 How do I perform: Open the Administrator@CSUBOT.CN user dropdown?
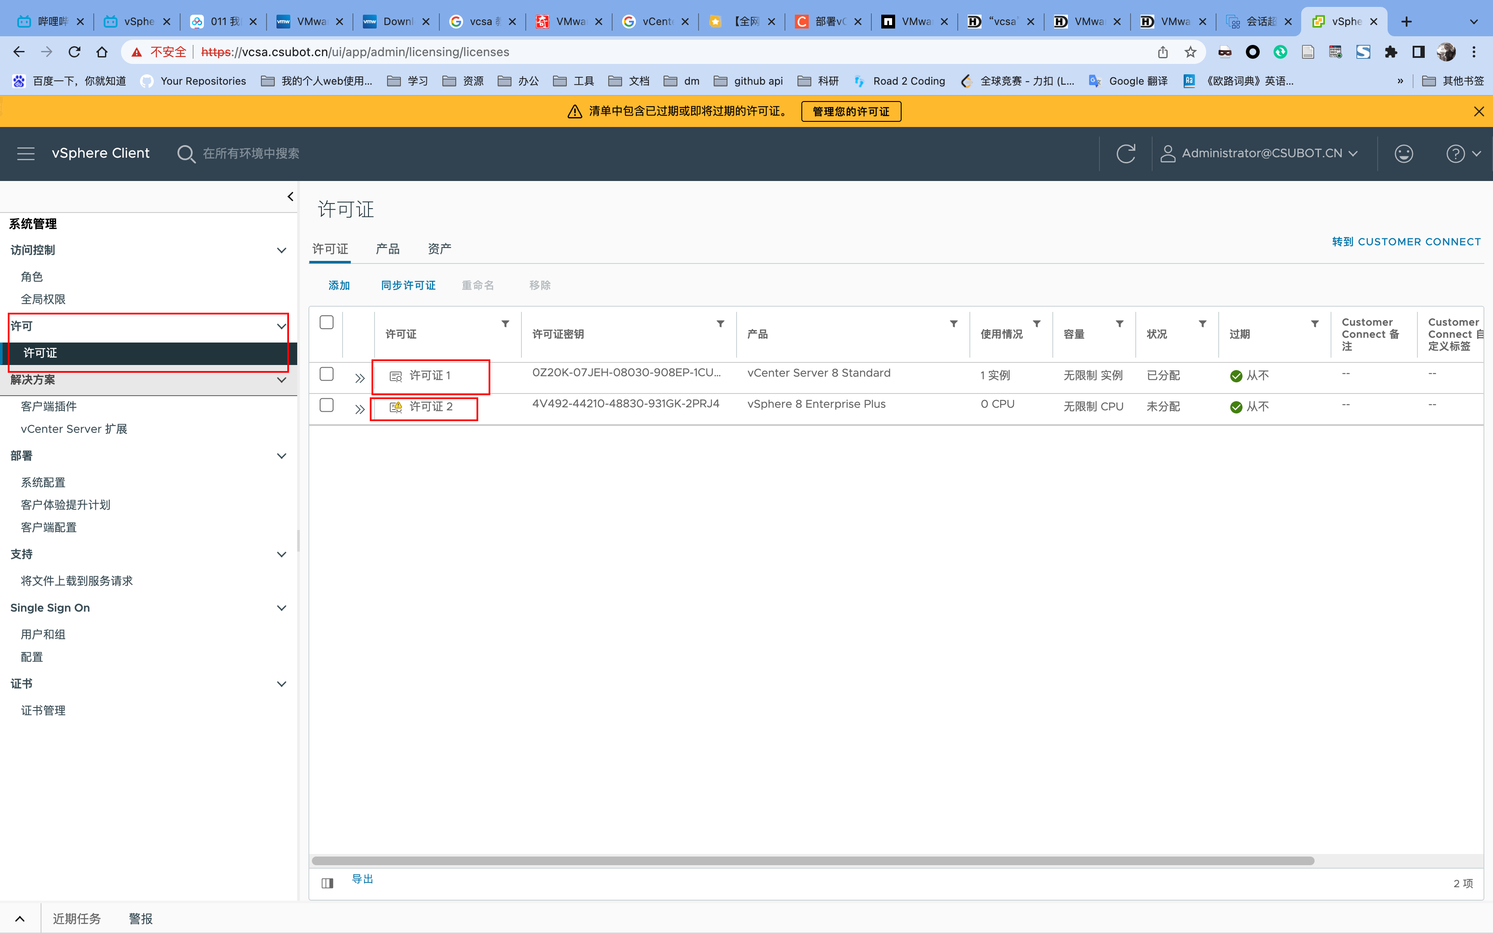tap(1261, 153)
